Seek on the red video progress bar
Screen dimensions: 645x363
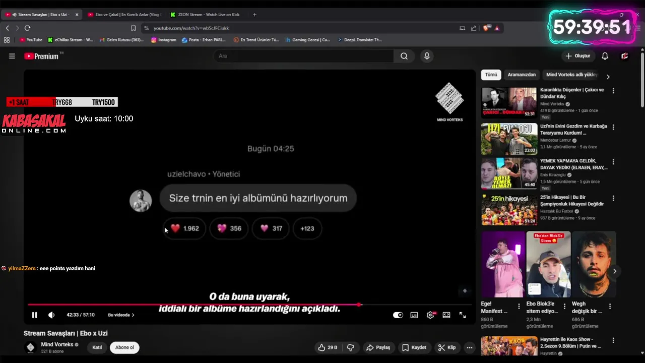pos(249,305)
